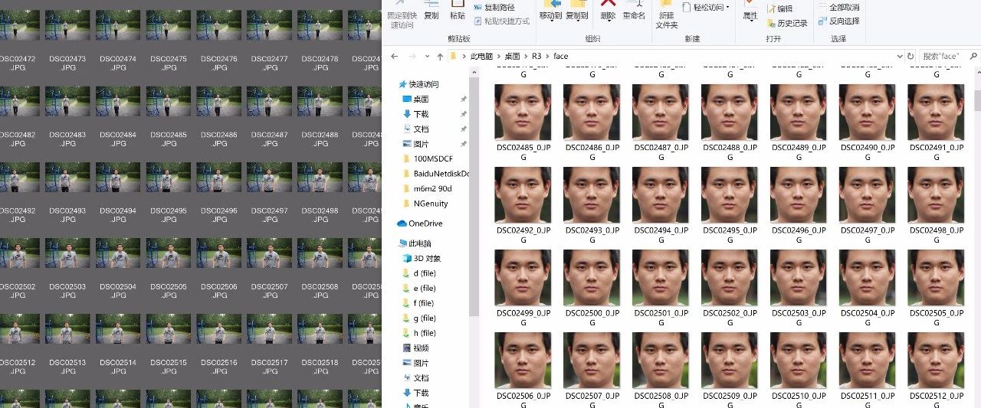
Task: Open the BaiduNetdiskDo folder in sidebar
Action: click(435, 174)
